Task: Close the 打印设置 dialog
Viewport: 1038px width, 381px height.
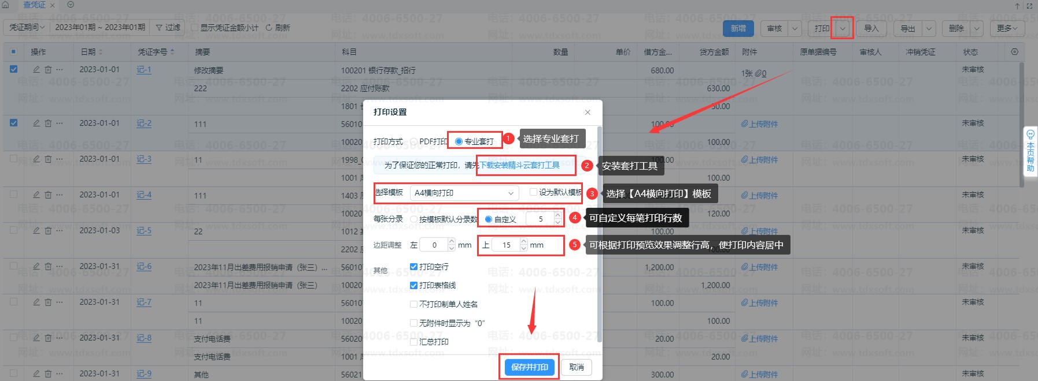Action: coord(588,112)
